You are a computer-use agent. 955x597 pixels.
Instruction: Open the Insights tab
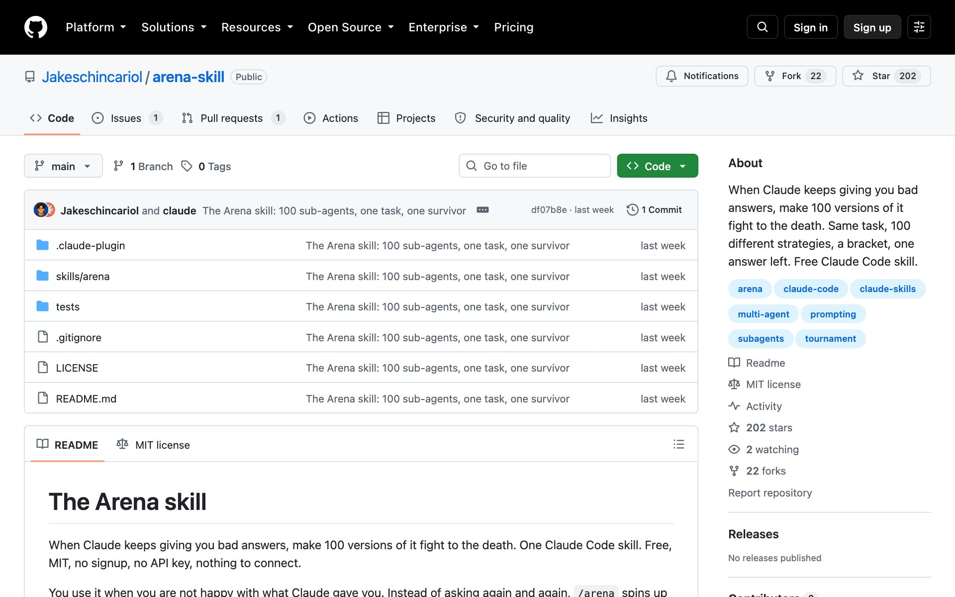click(619, 118)
